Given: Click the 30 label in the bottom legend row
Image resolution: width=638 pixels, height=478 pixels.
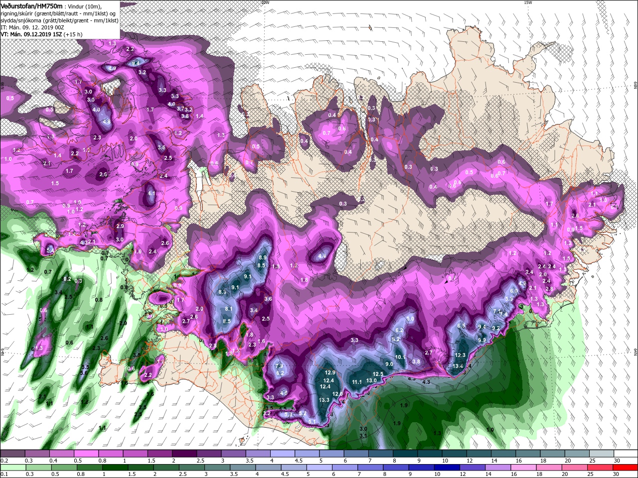Looking at the screenshot, I should click(617, 474).
